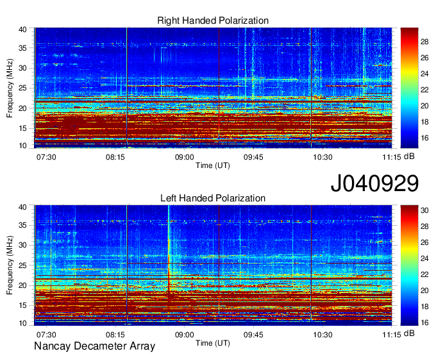Click 09:00 time tick of Left Handed plot

pos(185,335)
